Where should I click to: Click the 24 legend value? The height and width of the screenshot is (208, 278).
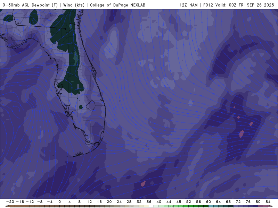click(119, 202)
